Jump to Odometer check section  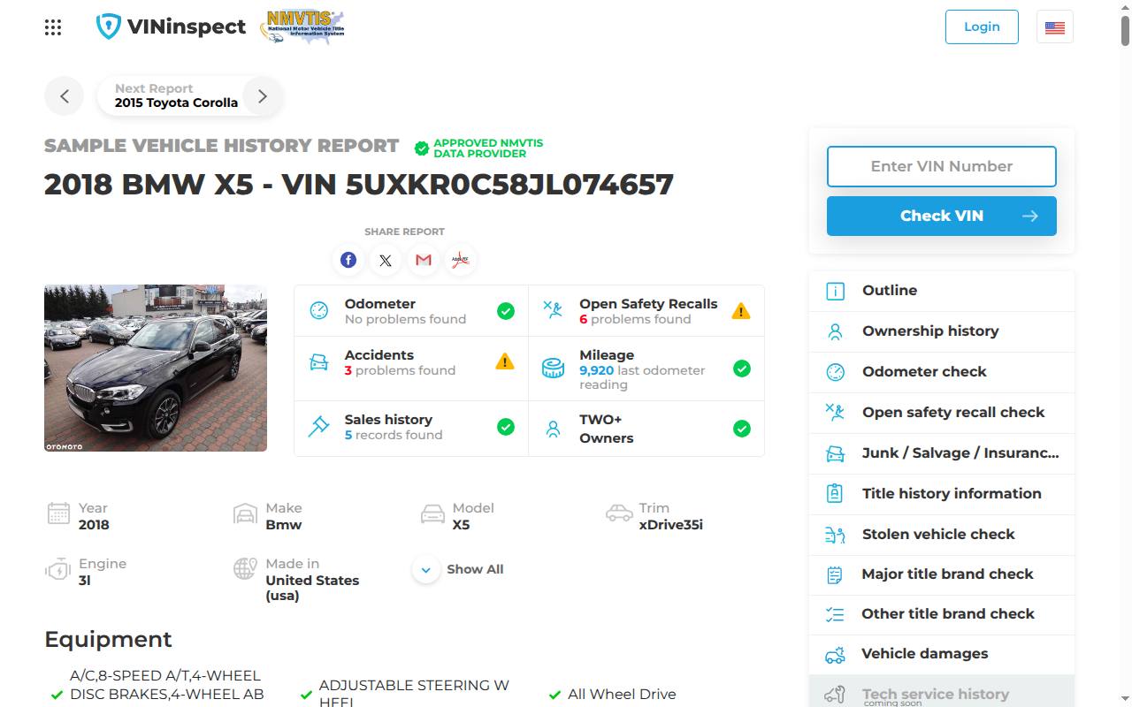[x=942, y=372]
